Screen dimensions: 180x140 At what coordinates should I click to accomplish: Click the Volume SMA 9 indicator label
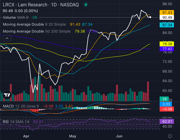tap(16, 18)
